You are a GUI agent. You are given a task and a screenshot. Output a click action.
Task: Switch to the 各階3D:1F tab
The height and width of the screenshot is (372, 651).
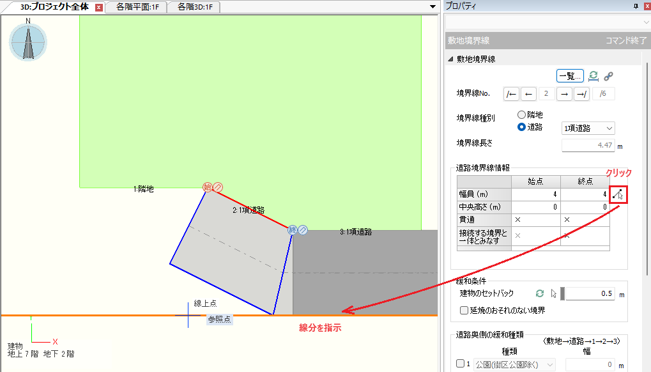coord(195,7)
